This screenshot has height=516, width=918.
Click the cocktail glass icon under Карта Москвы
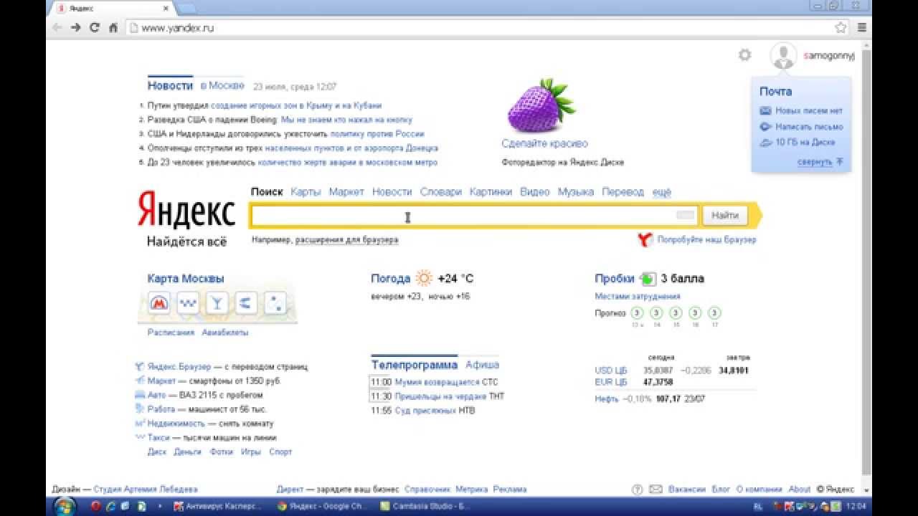coord(216,303)
